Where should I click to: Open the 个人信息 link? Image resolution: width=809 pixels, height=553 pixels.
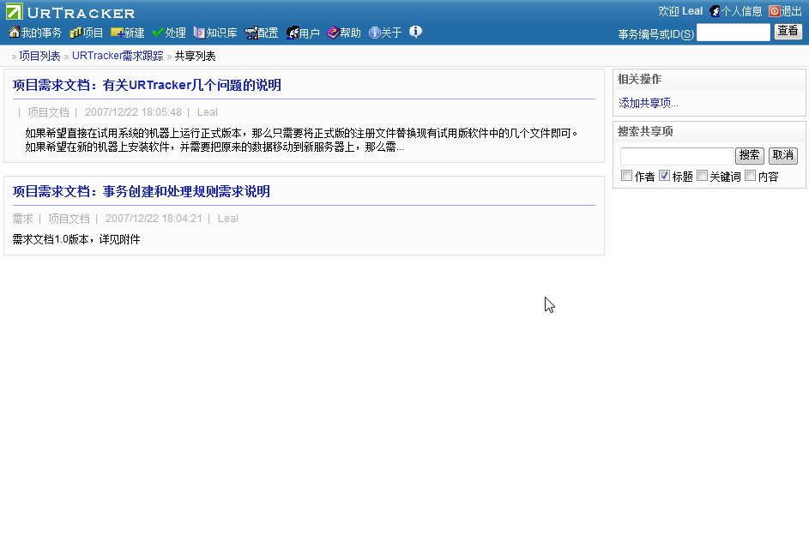[x=741, y=11]
